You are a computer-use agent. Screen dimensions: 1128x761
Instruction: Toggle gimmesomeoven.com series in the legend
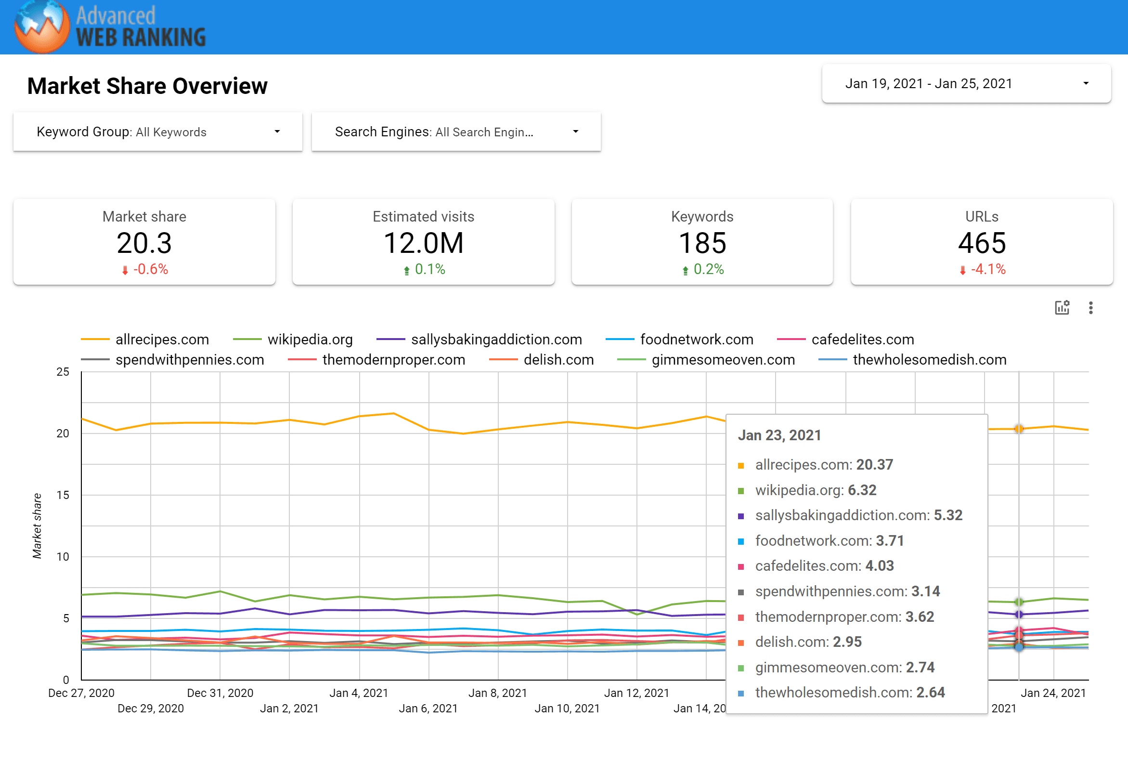click(x=706, y=360)
